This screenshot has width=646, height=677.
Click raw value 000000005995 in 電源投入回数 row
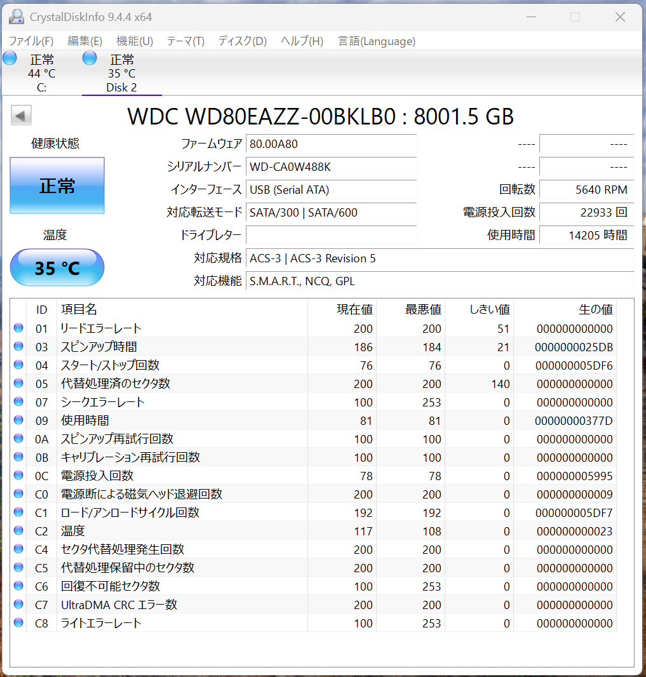click(574, 476)
